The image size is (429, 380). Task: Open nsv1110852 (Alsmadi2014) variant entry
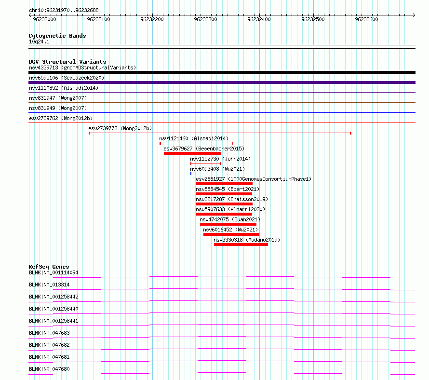[x=64, y=88]
